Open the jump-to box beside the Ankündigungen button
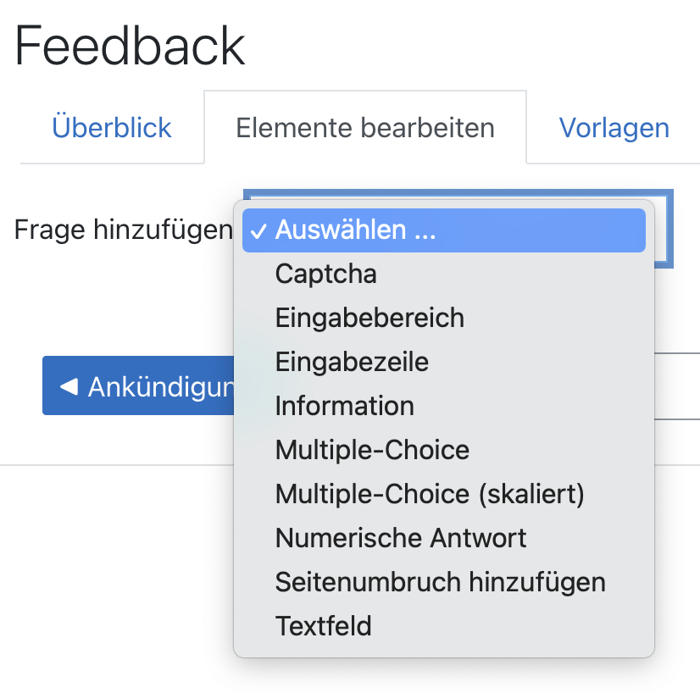Image resolution: width=700 pixels, height=693 pixels. click(x=676, y=385)
